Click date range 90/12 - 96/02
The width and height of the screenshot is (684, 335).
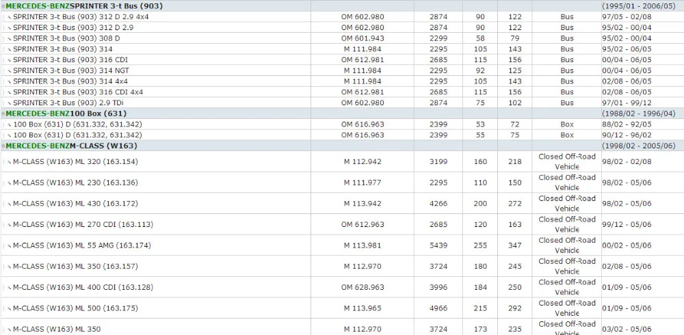627,135
